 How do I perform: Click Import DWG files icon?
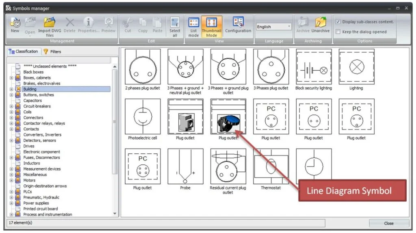pyautogui.click(x=49, y=23)
